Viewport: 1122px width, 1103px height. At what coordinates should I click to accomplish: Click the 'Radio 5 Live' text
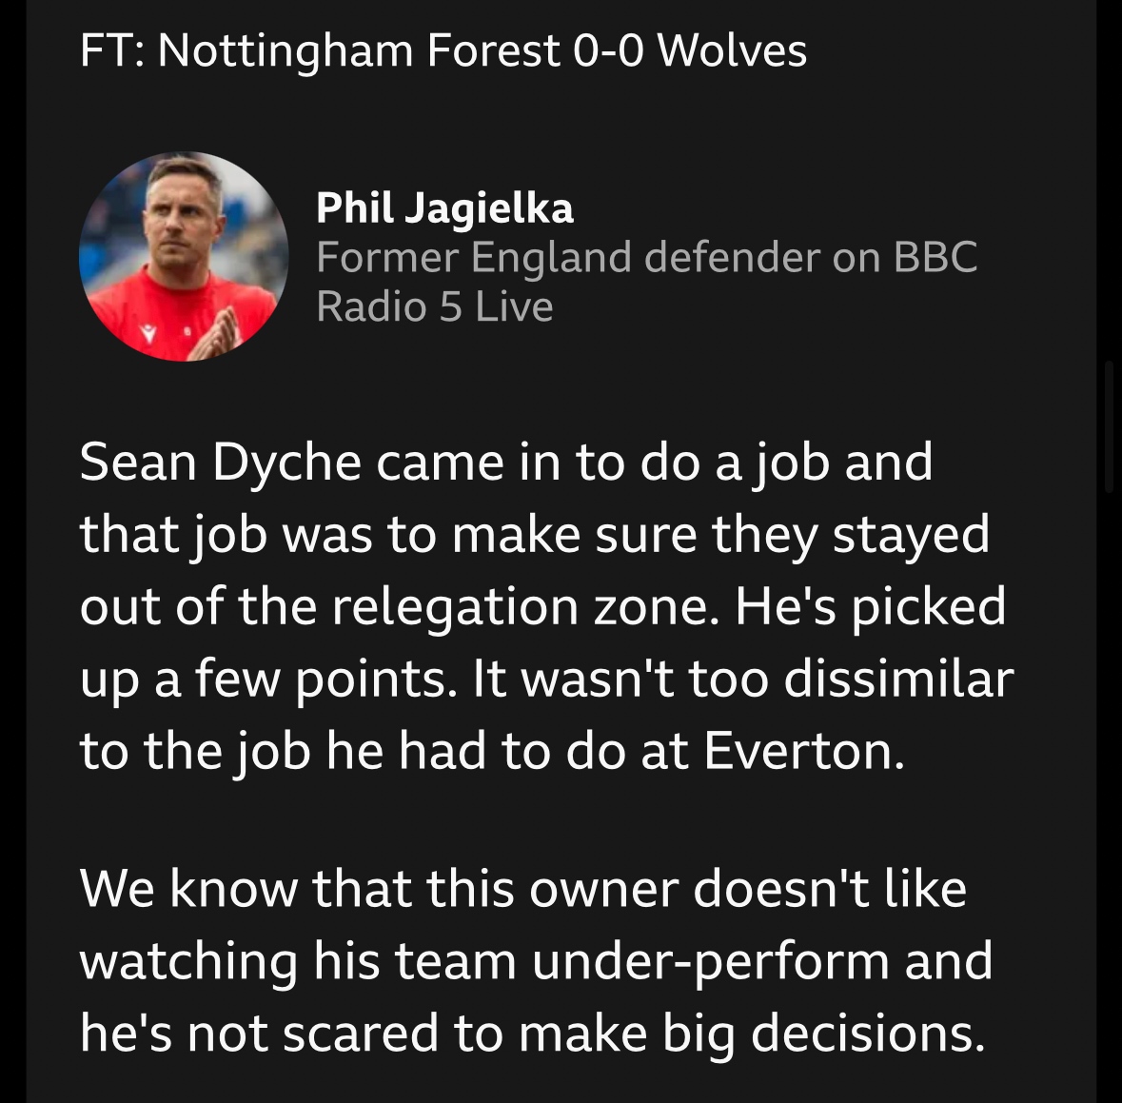tap(434, 306)
